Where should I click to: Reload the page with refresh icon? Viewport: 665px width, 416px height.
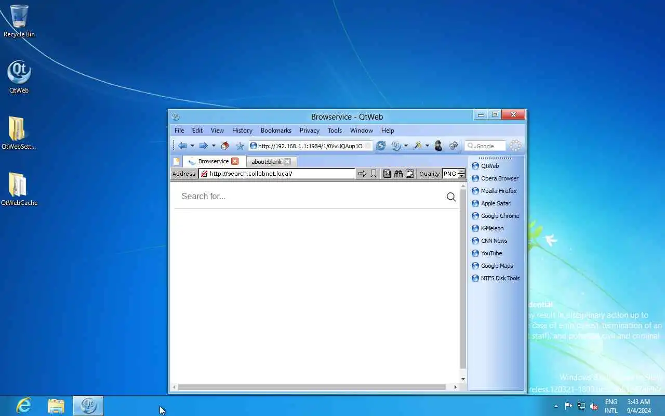click(381, 146)
